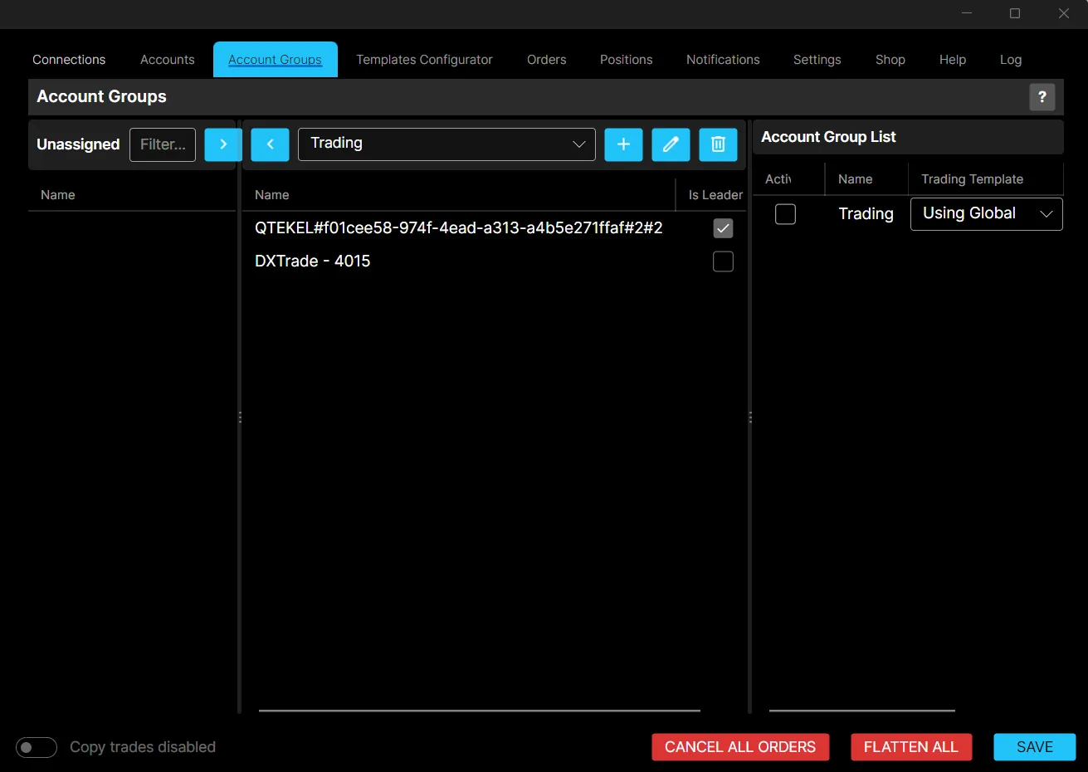The image size is (1088, 772).
Task: Move account back with left arrow button
Action: [270, 144]
